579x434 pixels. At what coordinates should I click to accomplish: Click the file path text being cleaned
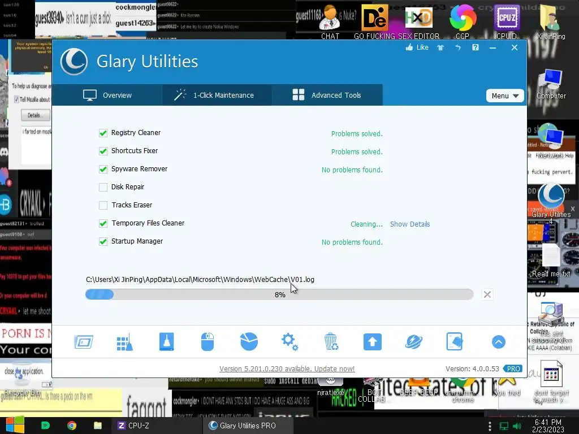[200, 279]
